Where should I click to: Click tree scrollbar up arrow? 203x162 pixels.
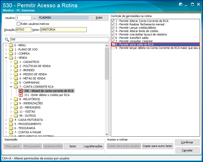[x=107, y=46]
